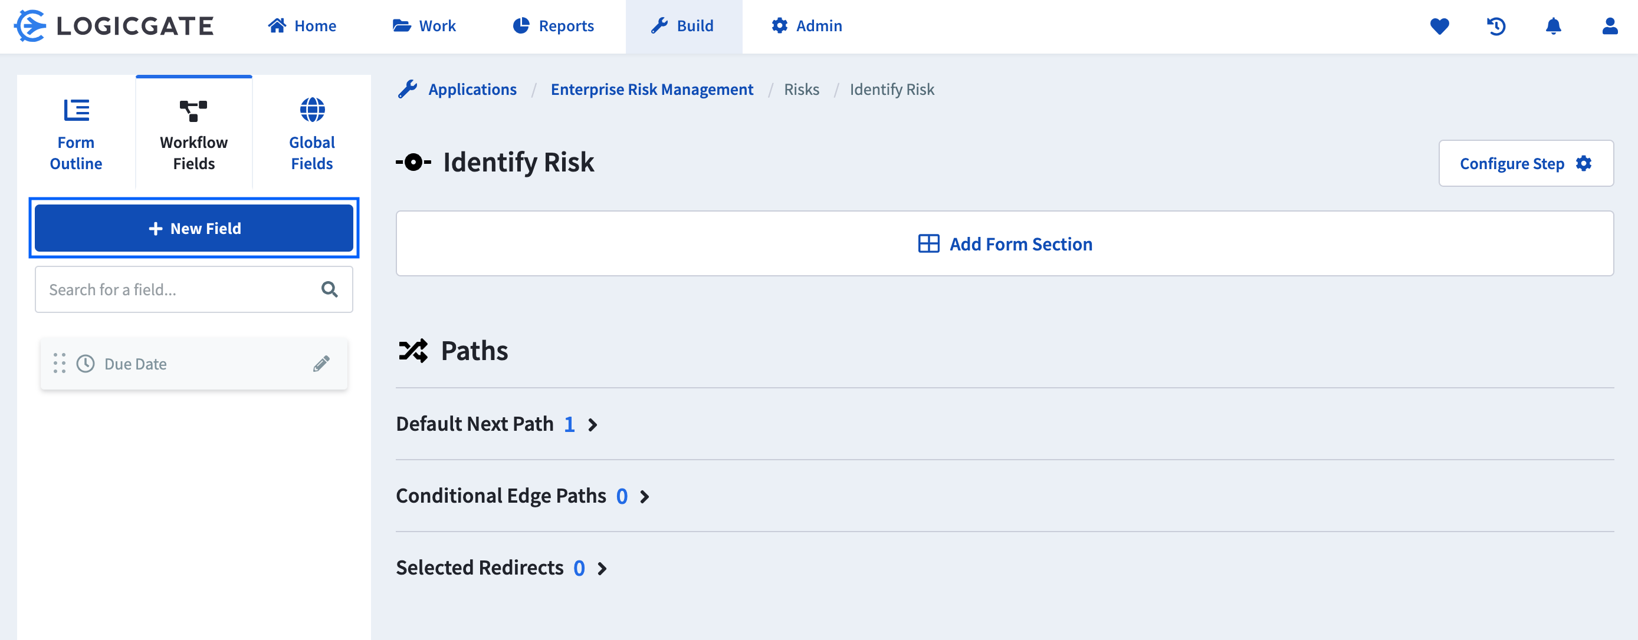1638x640 pixels.
Task: Go to the Work menu
Action: [x=424, y=26]
